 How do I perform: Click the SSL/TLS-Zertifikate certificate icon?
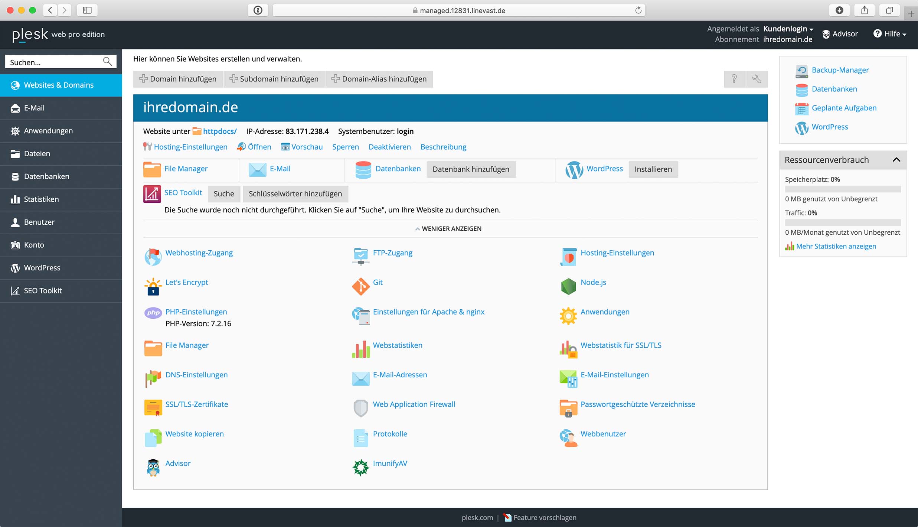[x=153, y=408]
